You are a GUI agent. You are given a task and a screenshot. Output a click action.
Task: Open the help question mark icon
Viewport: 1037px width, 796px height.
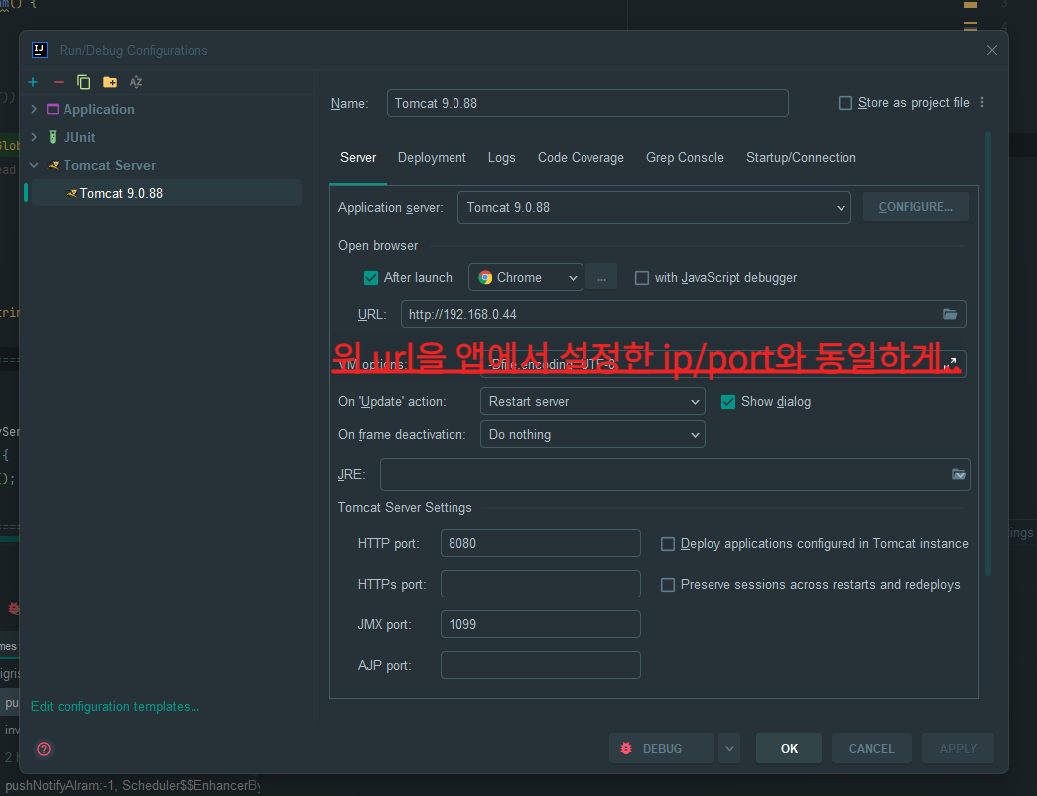click(x=44, y=749)
